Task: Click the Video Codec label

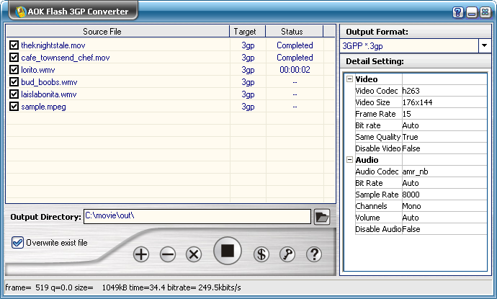Action: click(376, 91)
